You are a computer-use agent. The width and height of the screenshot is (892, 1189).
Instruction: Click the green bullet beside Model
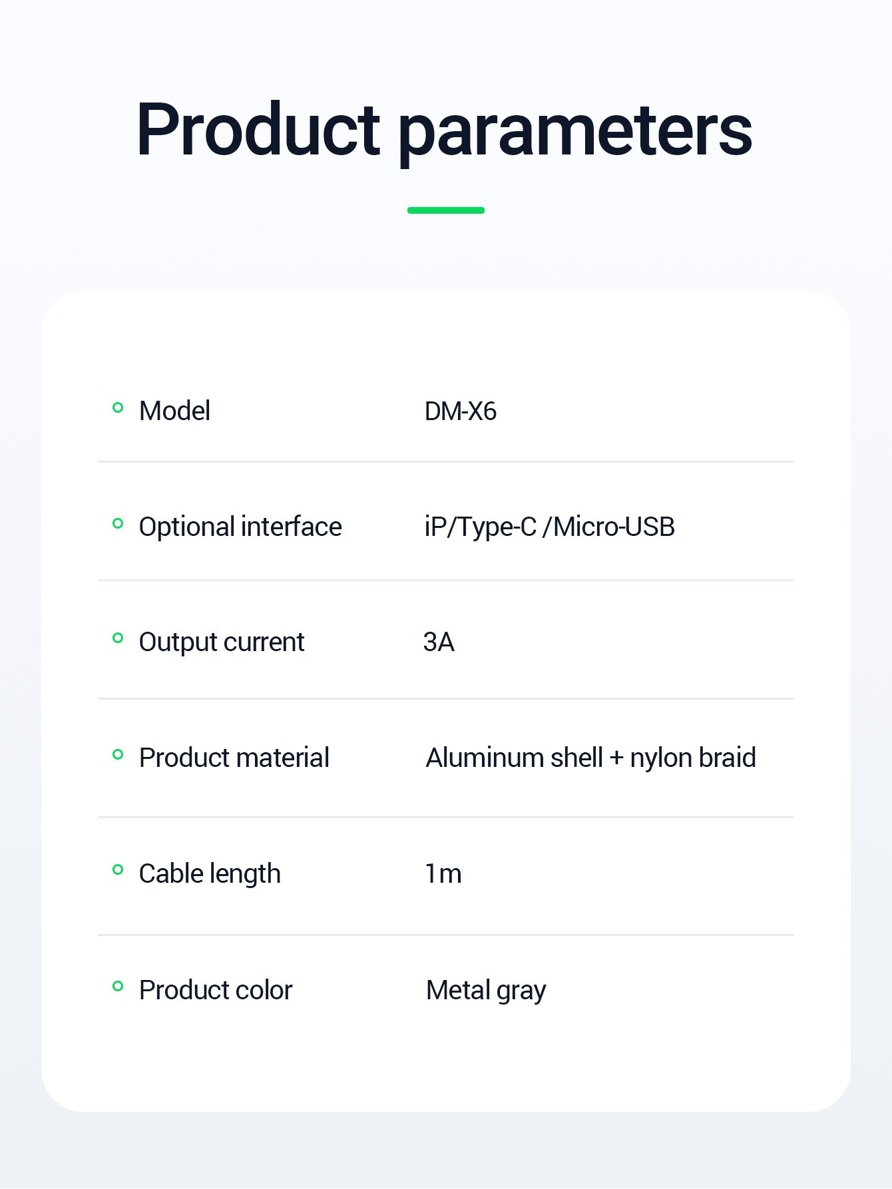click(118, 407)
